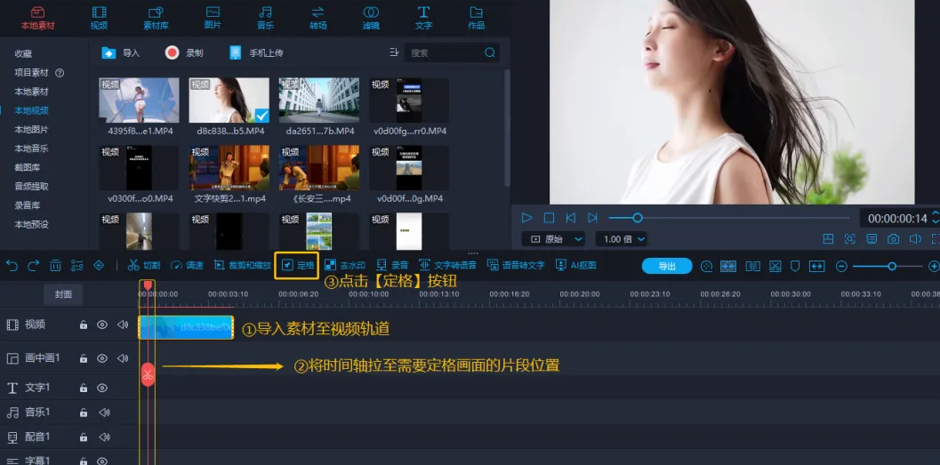Image resolution: width=940 pixels, height=465 pixels.
Task: Click the timecode stepper up arrow
Action: click(936, 214)
